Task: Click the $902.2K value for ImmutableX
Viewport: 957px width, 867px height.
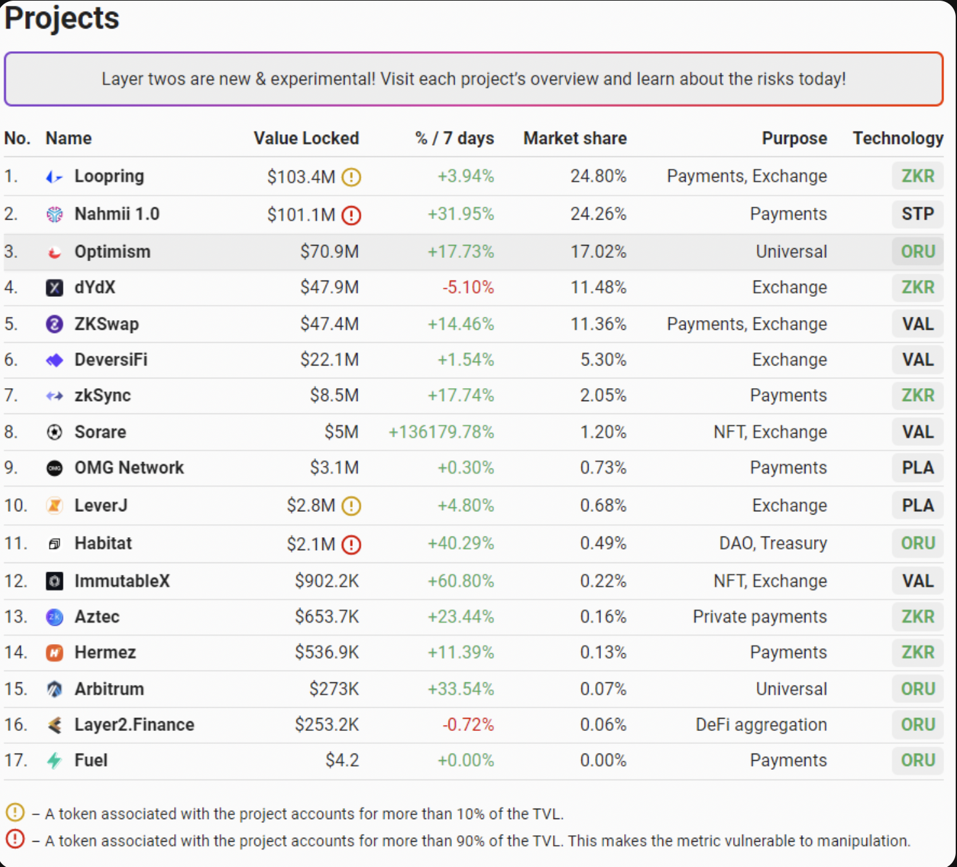Action: click(326, 581)
